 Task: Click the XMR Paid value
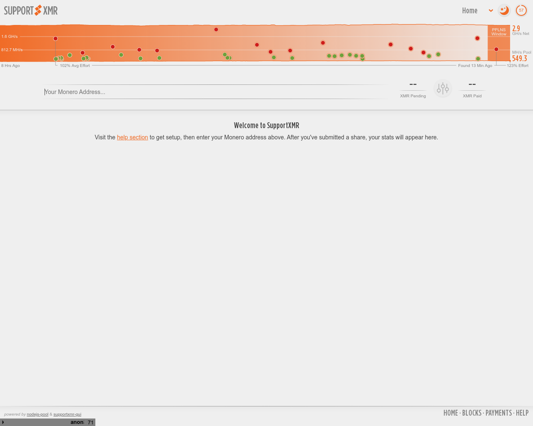coord(472,84)
